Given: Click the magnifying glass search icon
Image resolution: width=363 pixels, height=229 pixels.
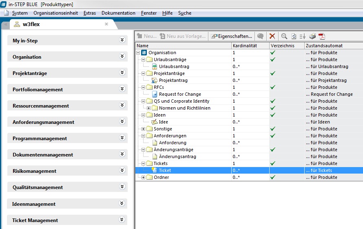Looking at the screenshot, I should coord(284,36).
